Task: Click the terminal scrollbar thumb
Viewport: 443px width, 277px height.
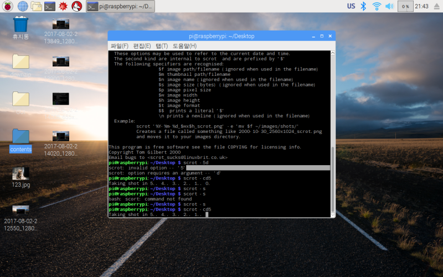Action: click(x=333, y=179)
